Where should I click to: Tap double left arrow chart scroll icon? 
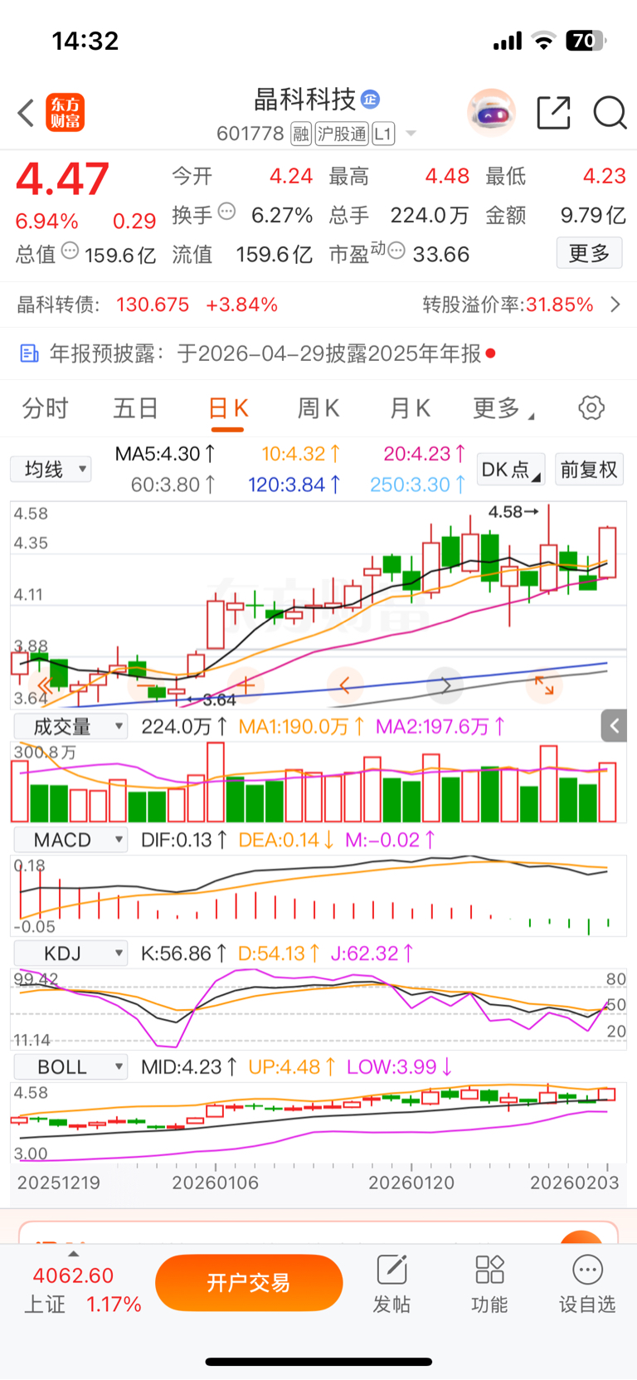point(45,685)
